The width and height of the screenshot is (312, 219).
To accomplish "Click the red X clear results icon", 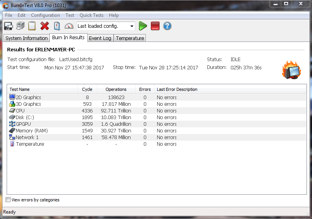I will coord(45,26).
